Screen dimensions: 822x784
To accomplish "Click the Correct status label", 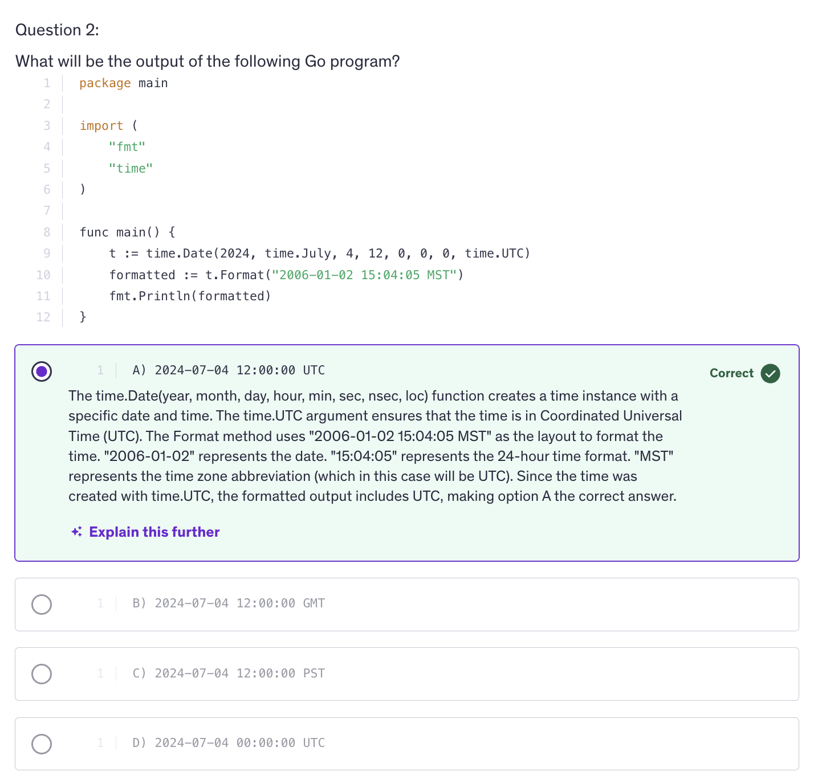I will [x=731, y=373].
